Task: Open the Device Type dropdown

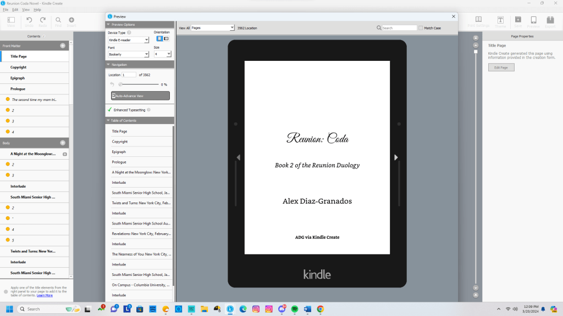Action: coord(128,40)
